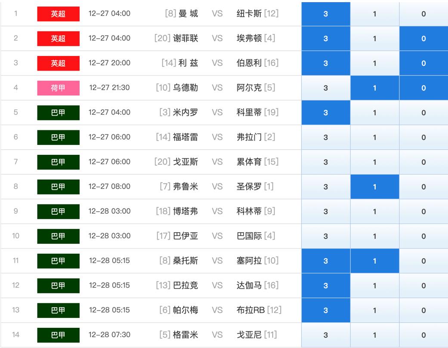Select result 0 for 格雷米 vs 戈亚尼
The height and width of the screenshot is (348, 448).
(424, 335)
